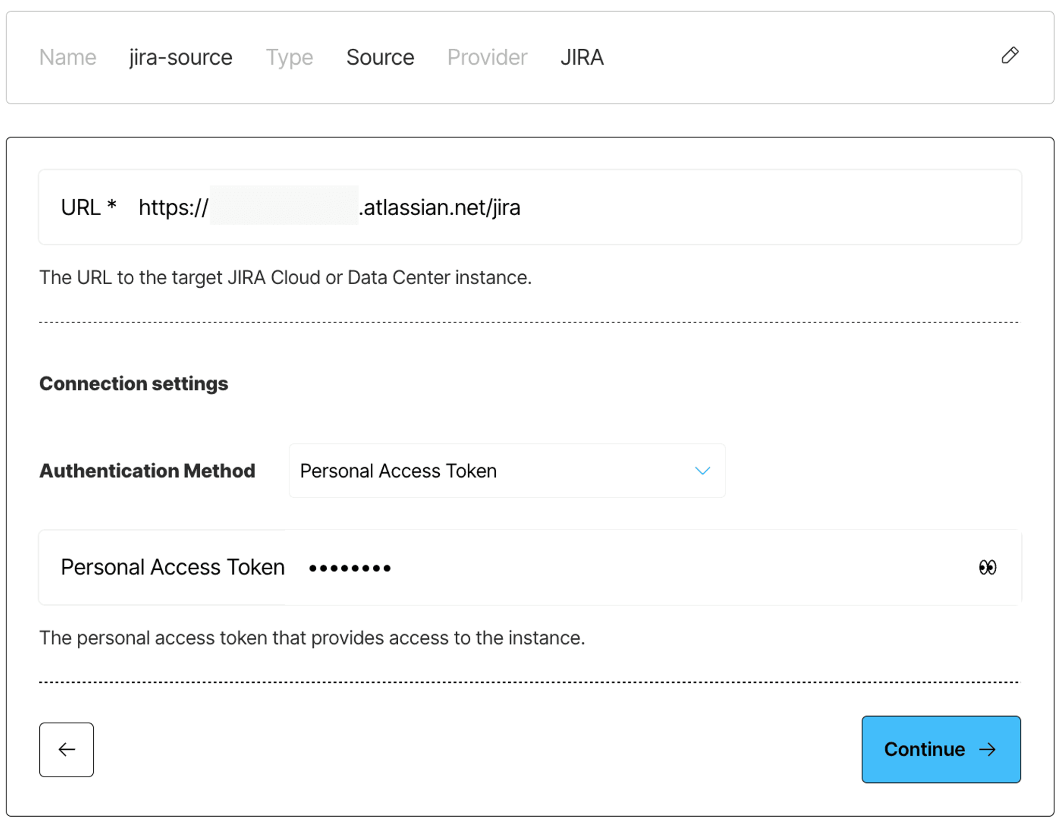1062x827 pixels.
Task: Click the 'JIRA' provider value
Action: [582, 58]
